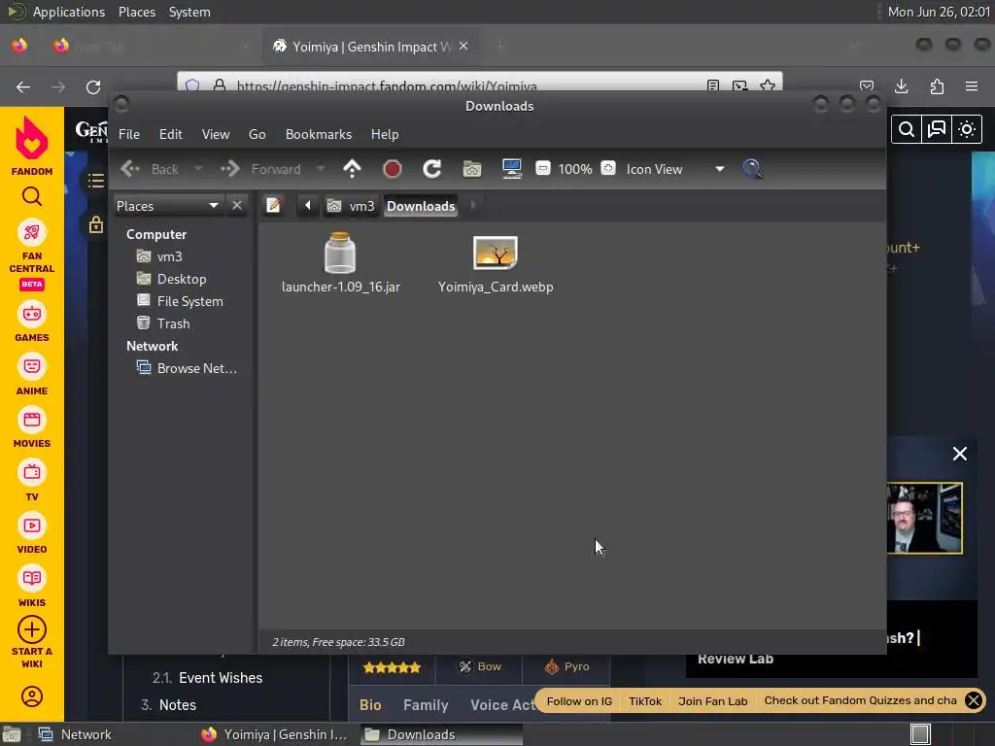The width and height of the screenshot is (995, 746).
Task: Open the System menu in top panel
Action: click(189, 12)
